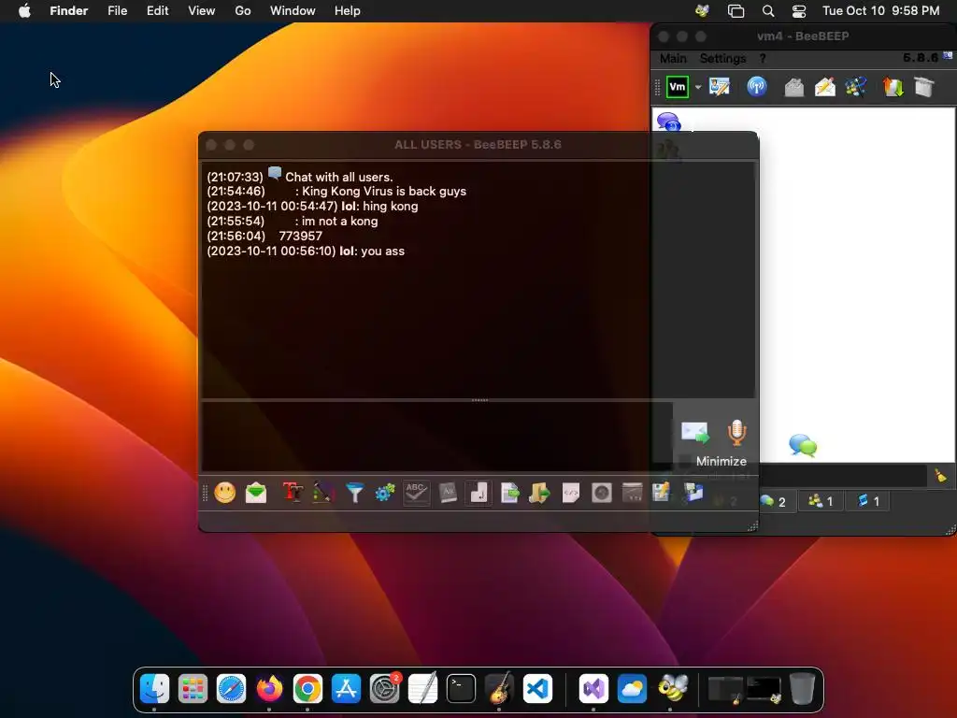Screen dimensions: 957x718
Task: Click the BeeBEEP bee icon in menu bar
Action: pyautogui.click(x=703, y=11)
